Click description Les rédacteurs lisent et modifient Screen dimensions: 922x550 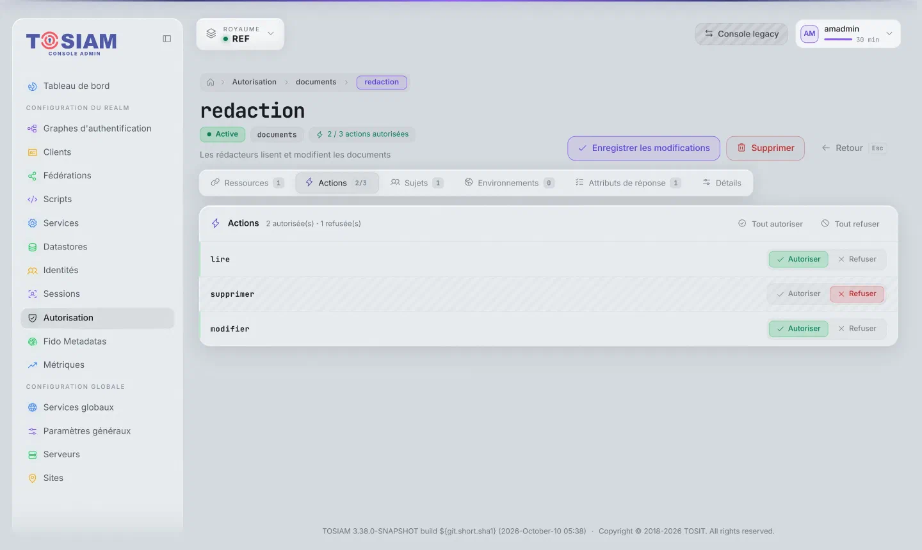click(x=295, y=155)
